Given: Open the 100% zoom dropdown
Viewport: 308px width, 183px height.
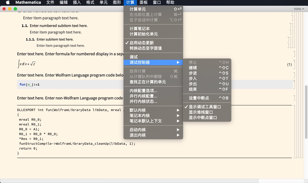Looking at the screenshot, I should tap(299, 9).
